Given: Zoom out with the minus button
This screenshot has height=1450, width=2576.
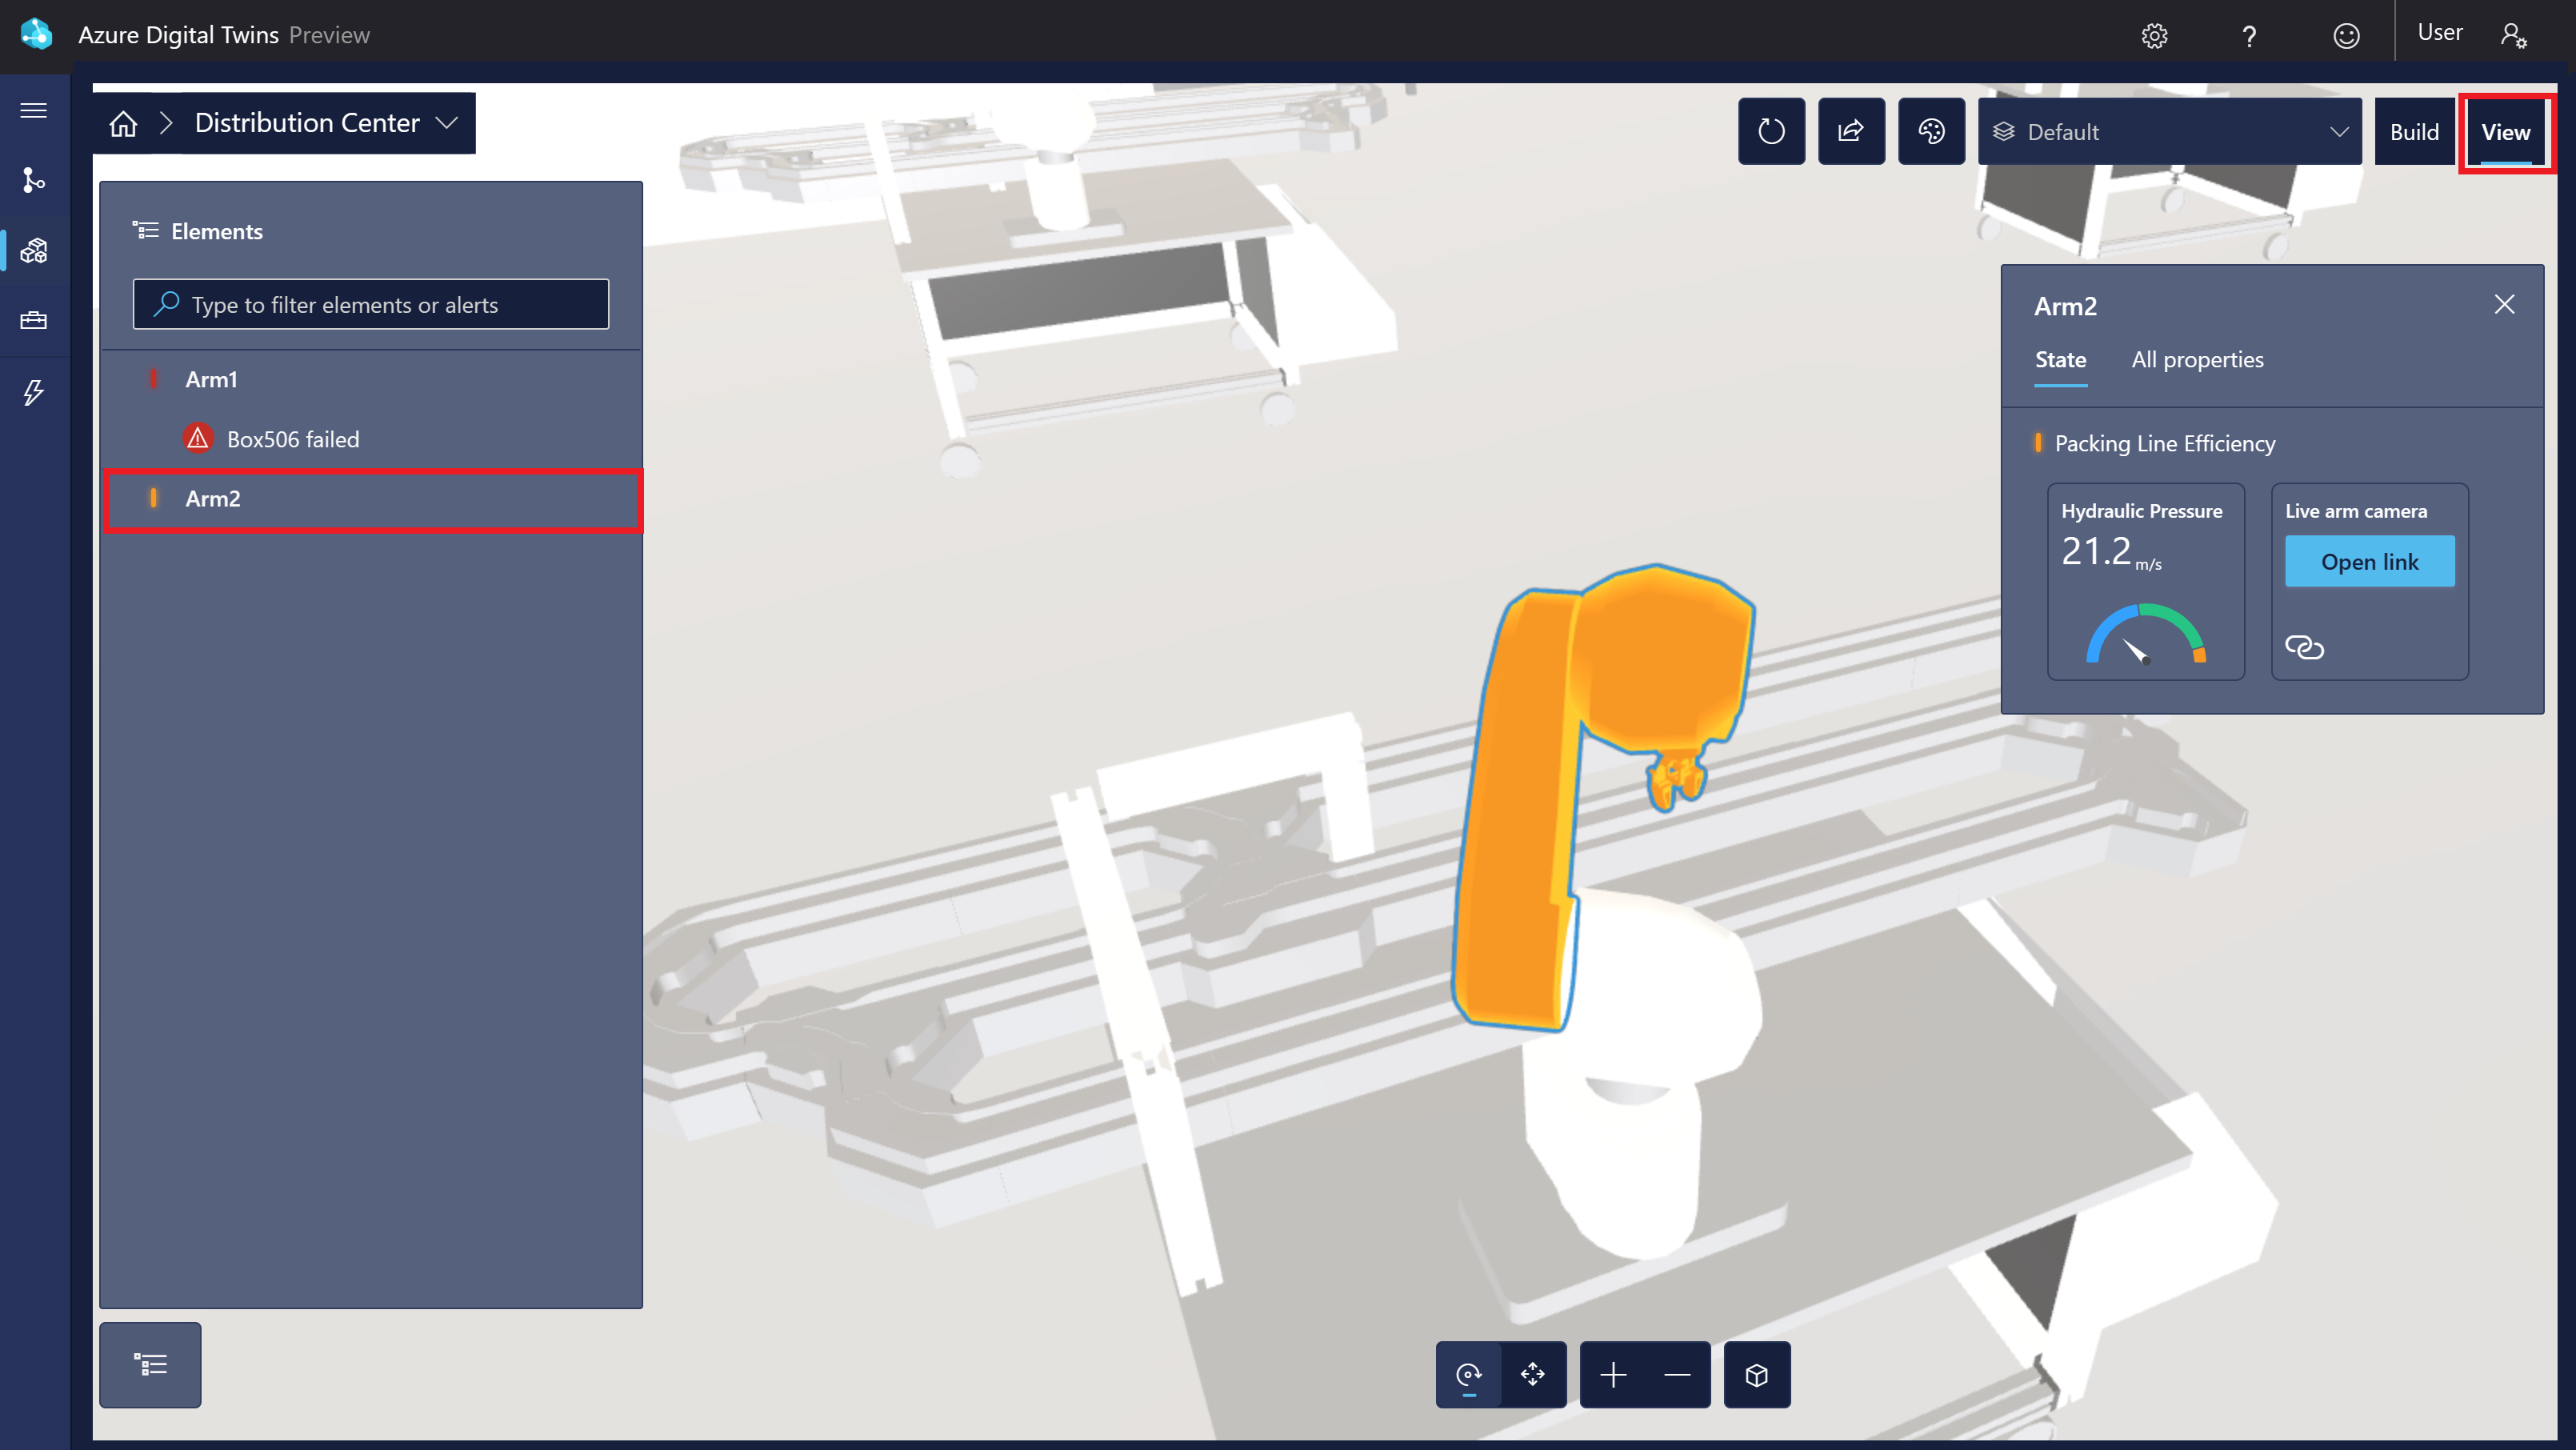Looking at the screenshot, I should [x=1677, y=1375].
